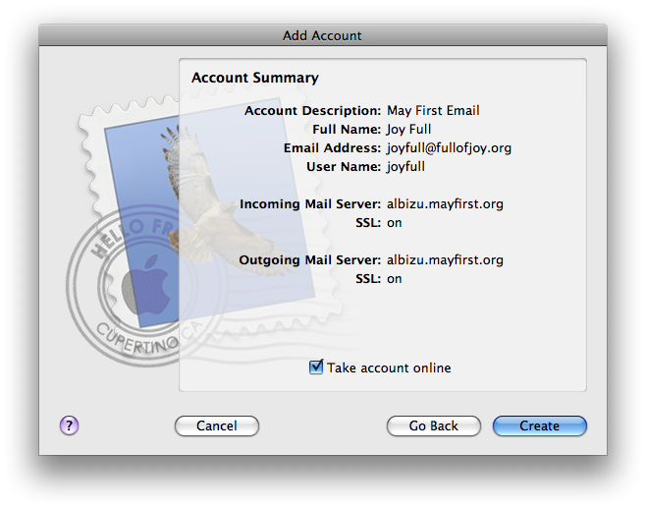
Task: Click the incoming mail server albizu.mayfirst.org value
Action: tap(445, 204)
